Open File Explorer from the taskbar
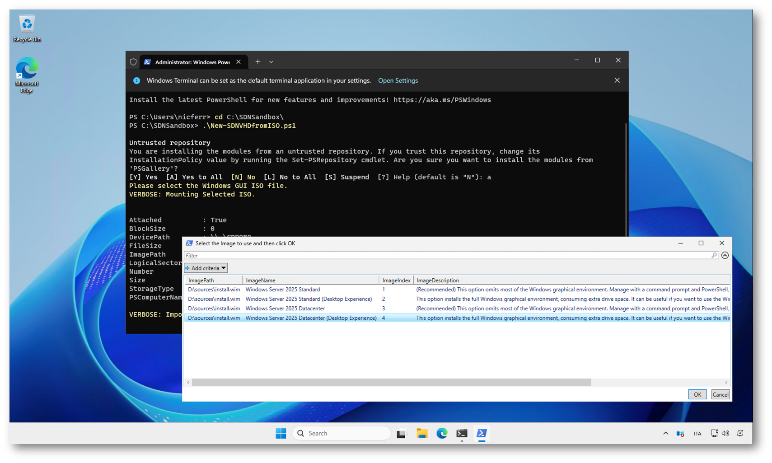Viewport: 772px width, 463px height. point(421,433)
